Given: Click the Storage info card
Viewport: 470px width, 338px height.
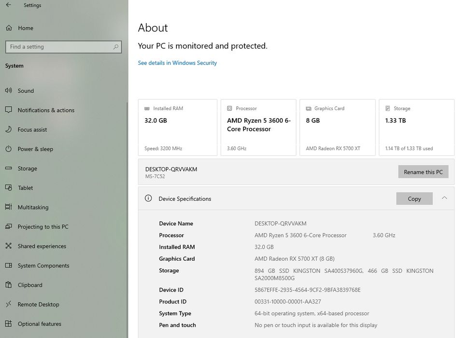Looking at the screenshot, I should pos(416,127).
